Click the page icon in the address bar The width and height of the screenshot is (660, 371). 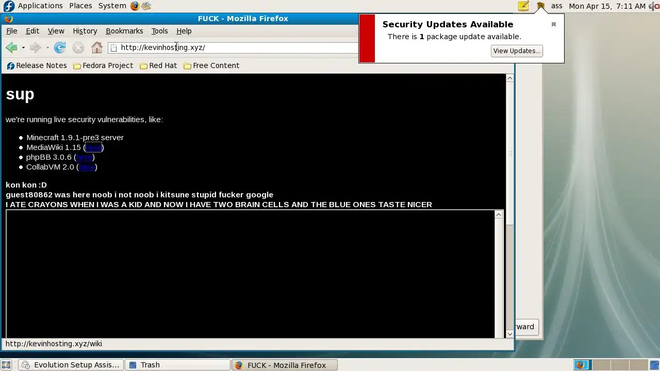114,47
